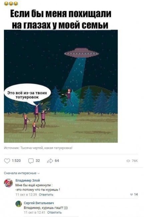
Task: Click the 11 окт в 12:41 timestamp
Action: (x=35, y=212)
